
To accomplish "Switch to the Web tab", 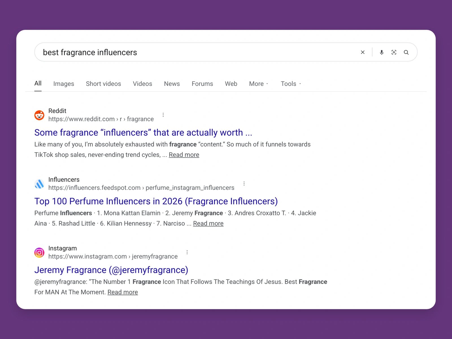I will point(231,84).
